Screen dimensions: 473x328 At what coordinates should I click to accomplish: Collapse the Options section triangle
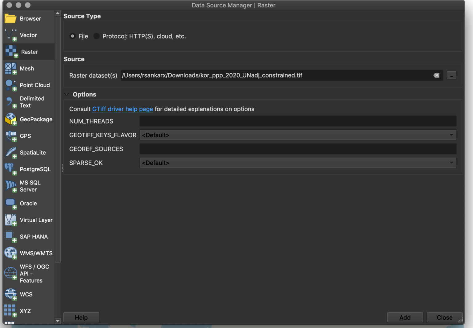pos(67,95)
